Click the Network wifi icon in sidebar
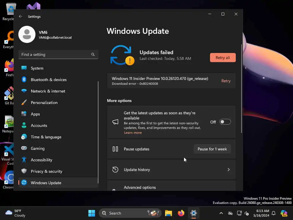 tap(24, 91)
